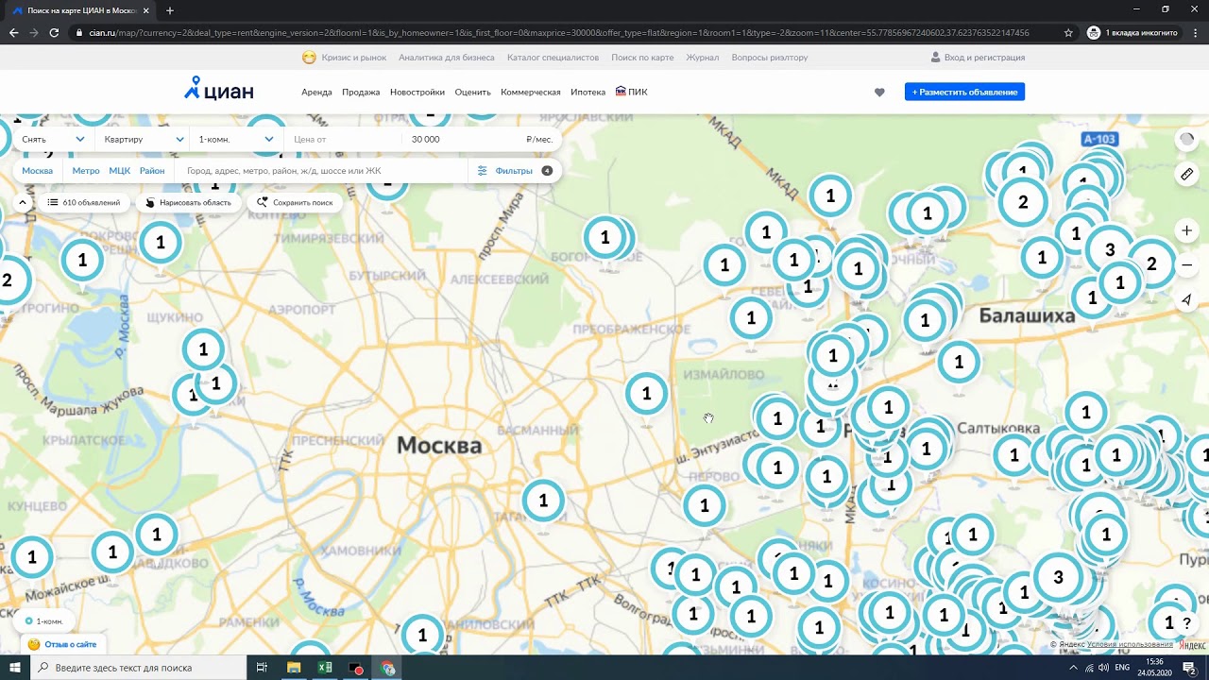
Task: Show hidden system tray icons
Action: [1073, 668]
